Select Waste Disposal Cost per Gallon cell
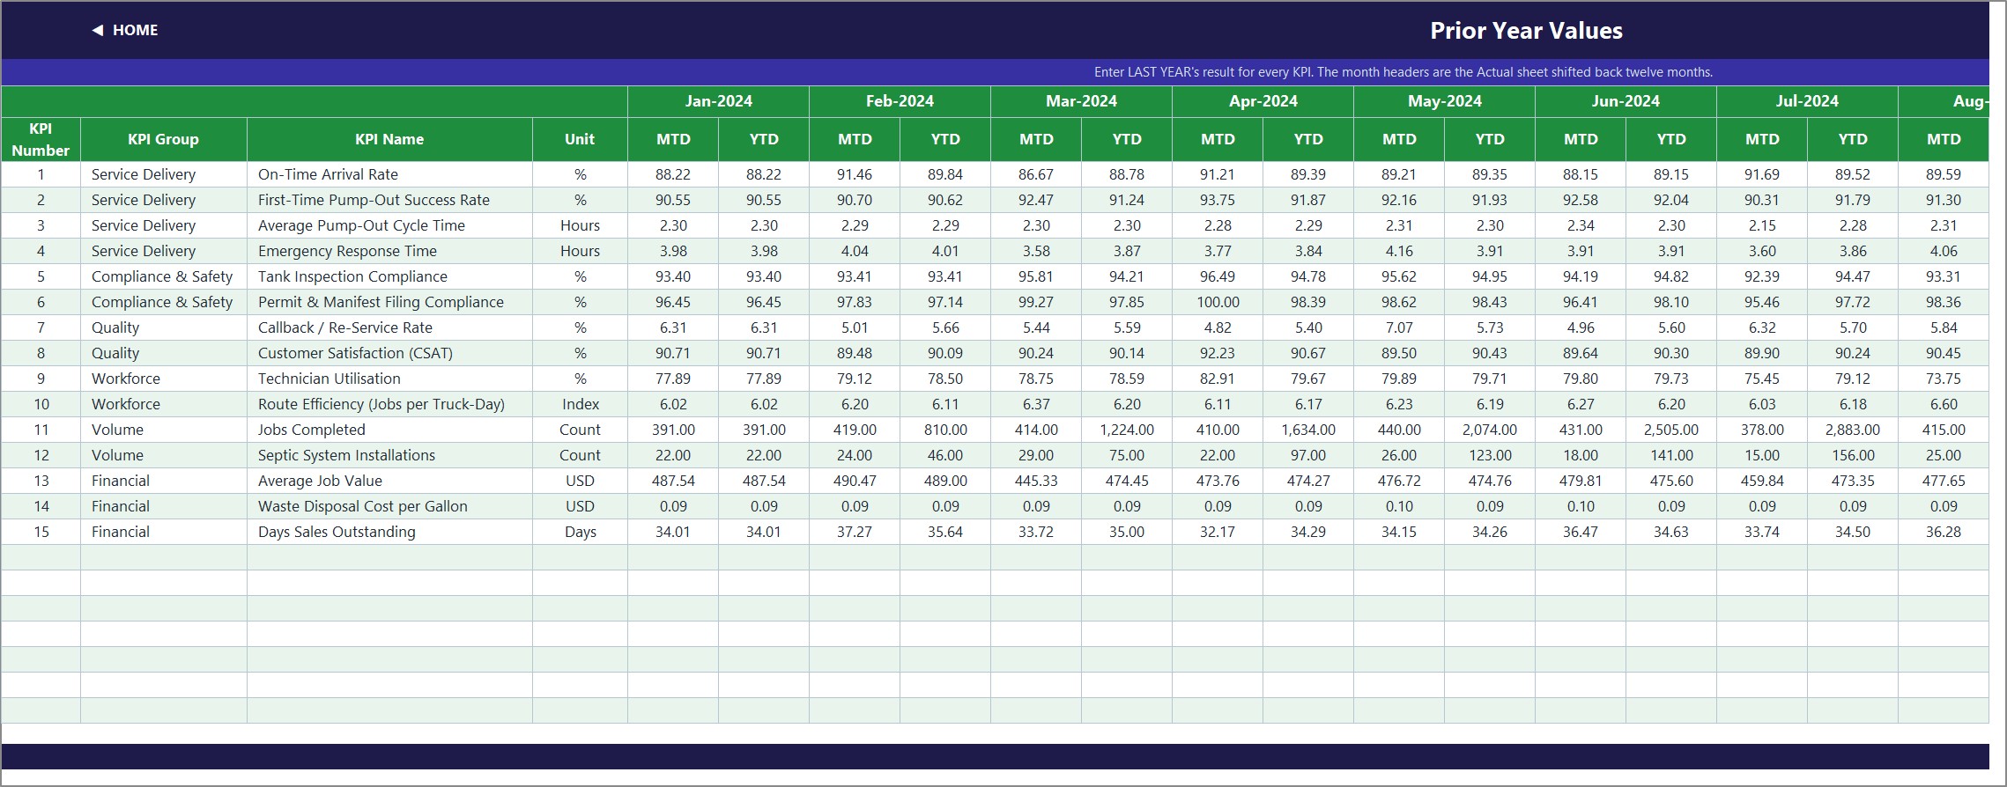The height and width of the screenshot is (787, 2007). click(x=389, y=506)
